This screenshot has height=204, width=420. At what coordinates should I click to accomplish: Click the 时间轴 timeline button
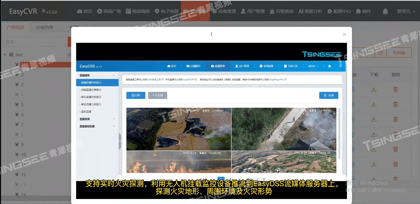399,53
